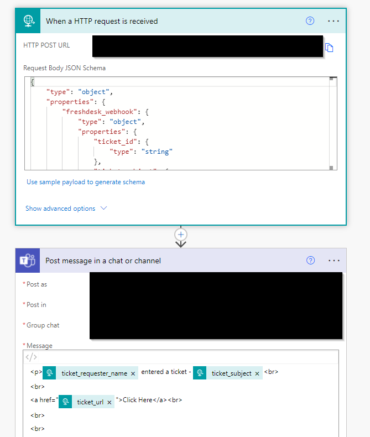
Task: Insert a new step with the plus button
Action: point(181,235)
